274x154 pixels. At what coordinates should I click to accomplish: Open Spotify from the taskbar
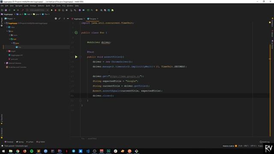[x=32, y=151]
